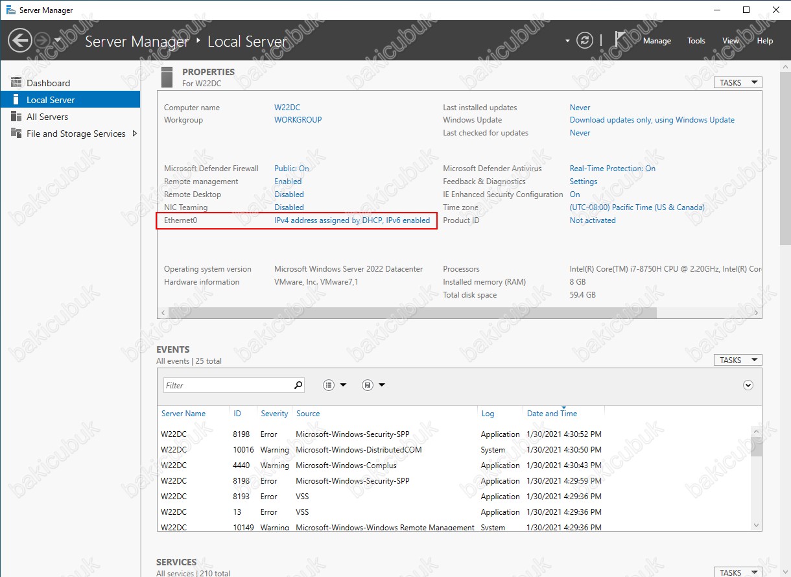This screenshot has width=791, height=577.
Task: Open the navigation history dropdown arrow
Action: pyautogui.click(x=57, y=40)
